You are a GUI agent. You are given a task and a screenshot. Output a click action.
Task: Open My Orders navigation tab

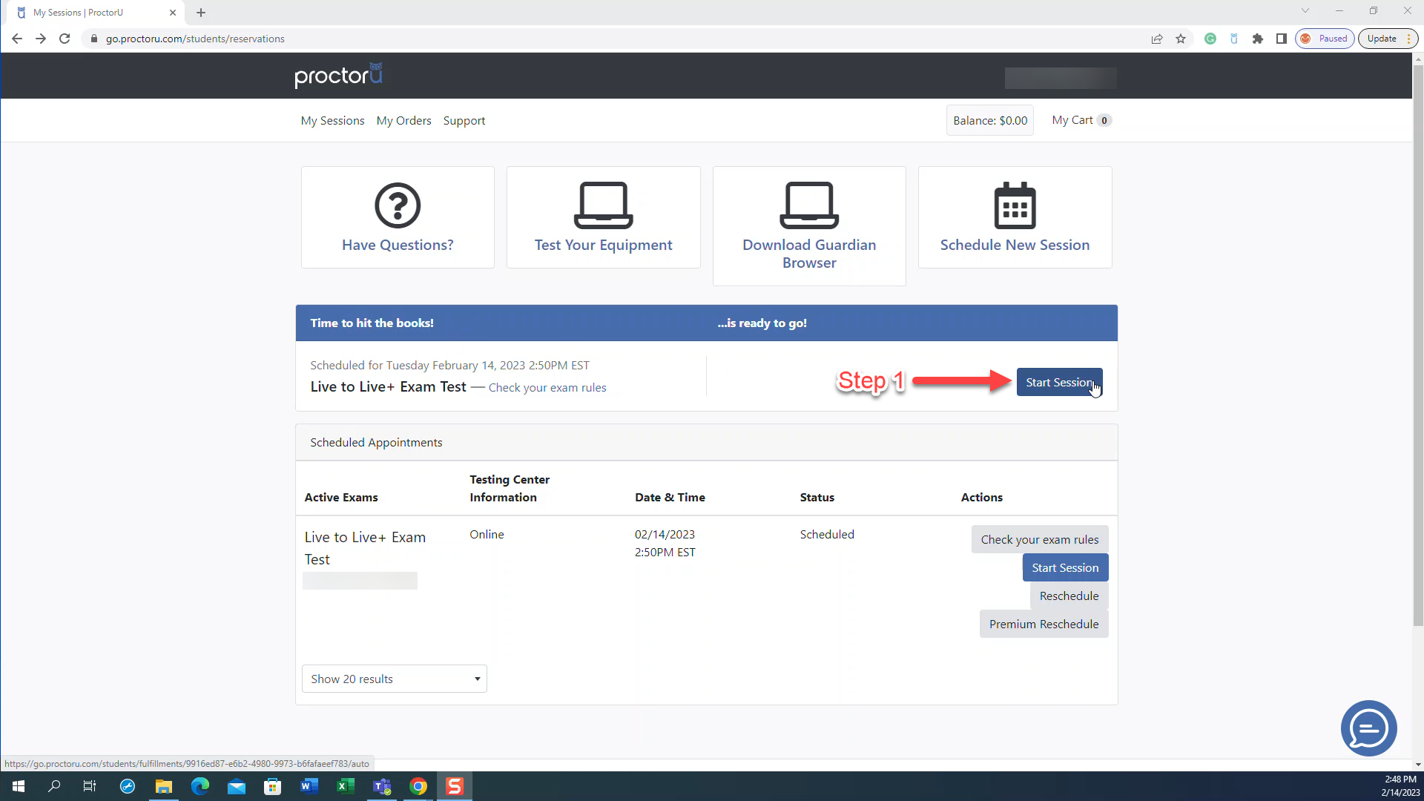click(404, 120)
